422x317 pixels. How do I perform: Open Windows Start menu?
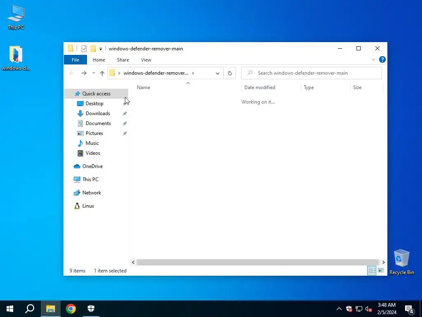coord(10,309)
